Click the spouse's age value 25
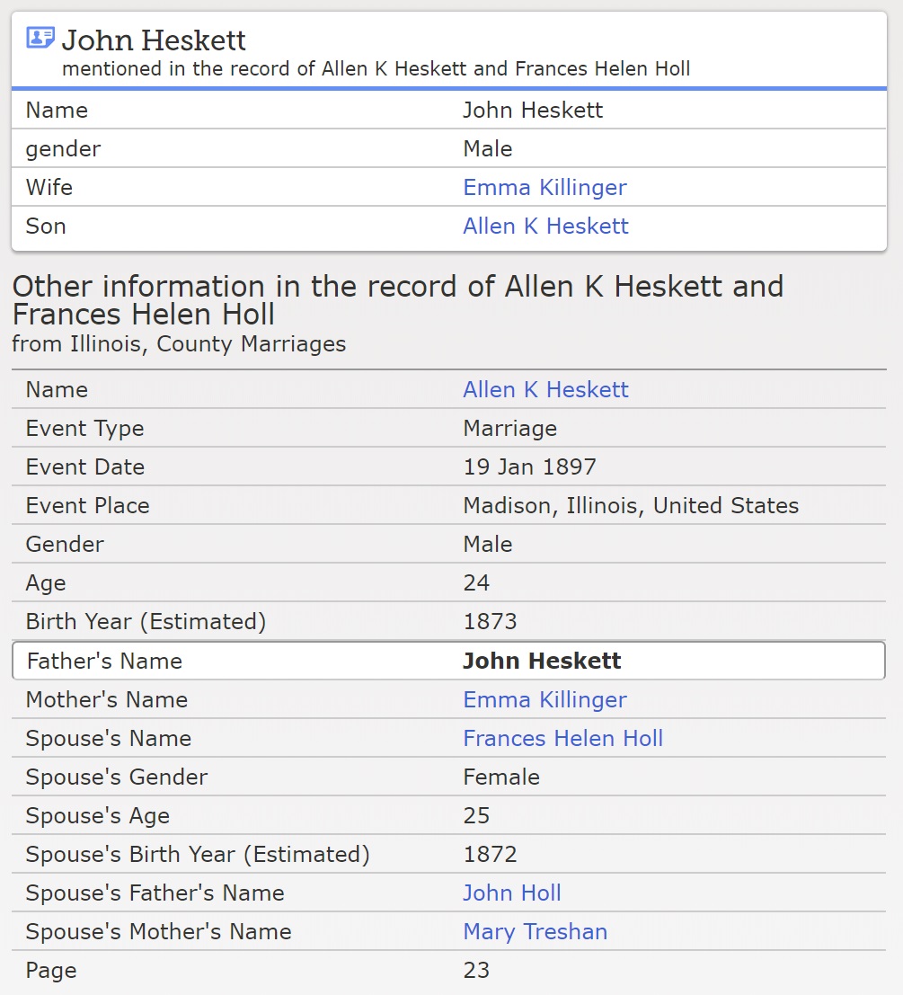The image size is (903, 995). (x=476, y=815)
